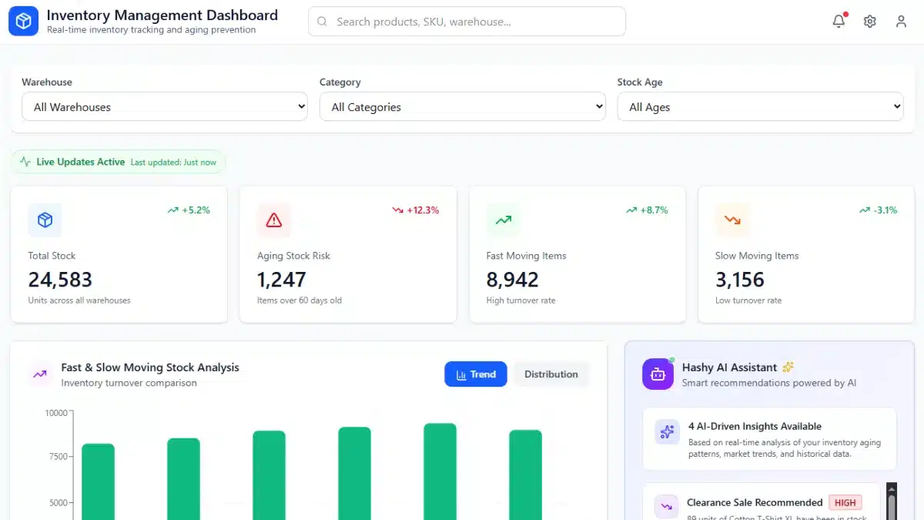The image size is (924, 520).
Task: Click the user profile icon
Action: (901, 22)
